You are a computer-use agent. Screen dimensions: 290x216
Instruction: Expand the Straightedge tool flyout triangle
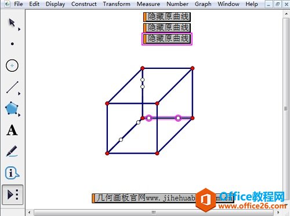point(19,94)
